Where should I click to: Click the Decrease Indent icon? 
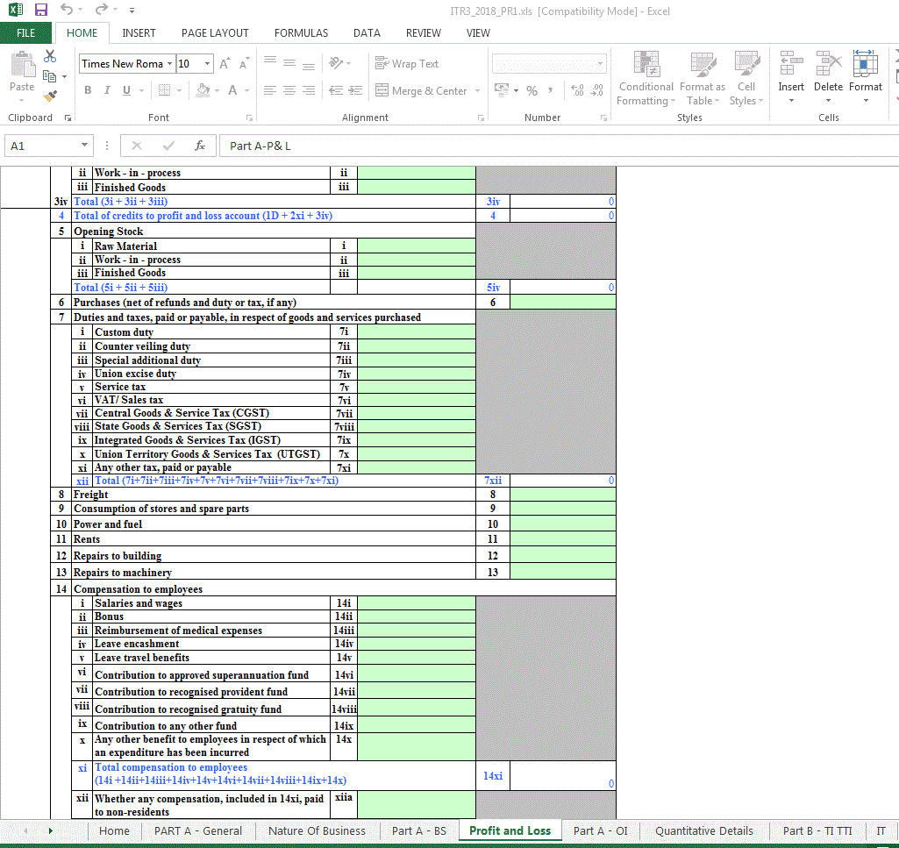[336, 90]
